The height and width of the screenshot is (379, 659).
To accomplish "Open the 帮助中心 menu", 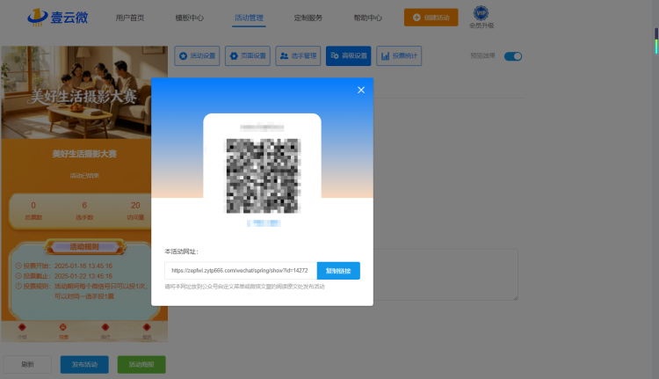I will [368, 18].
